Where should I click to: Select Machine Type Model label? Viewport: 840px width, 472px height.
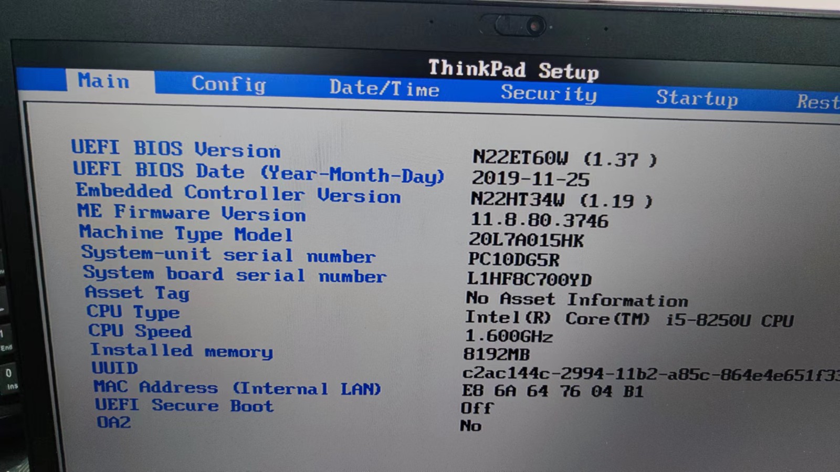pos(186,233)
